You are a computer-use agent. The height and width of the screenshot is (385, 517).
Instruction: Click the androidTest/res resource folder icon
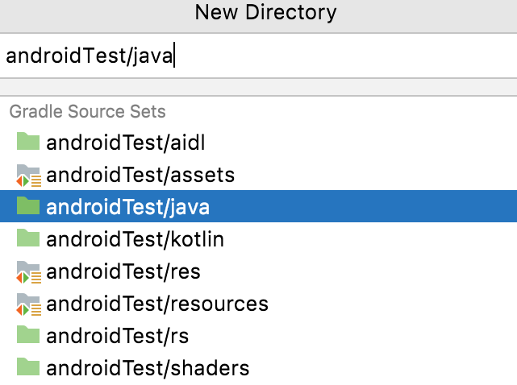click(28, 271)
